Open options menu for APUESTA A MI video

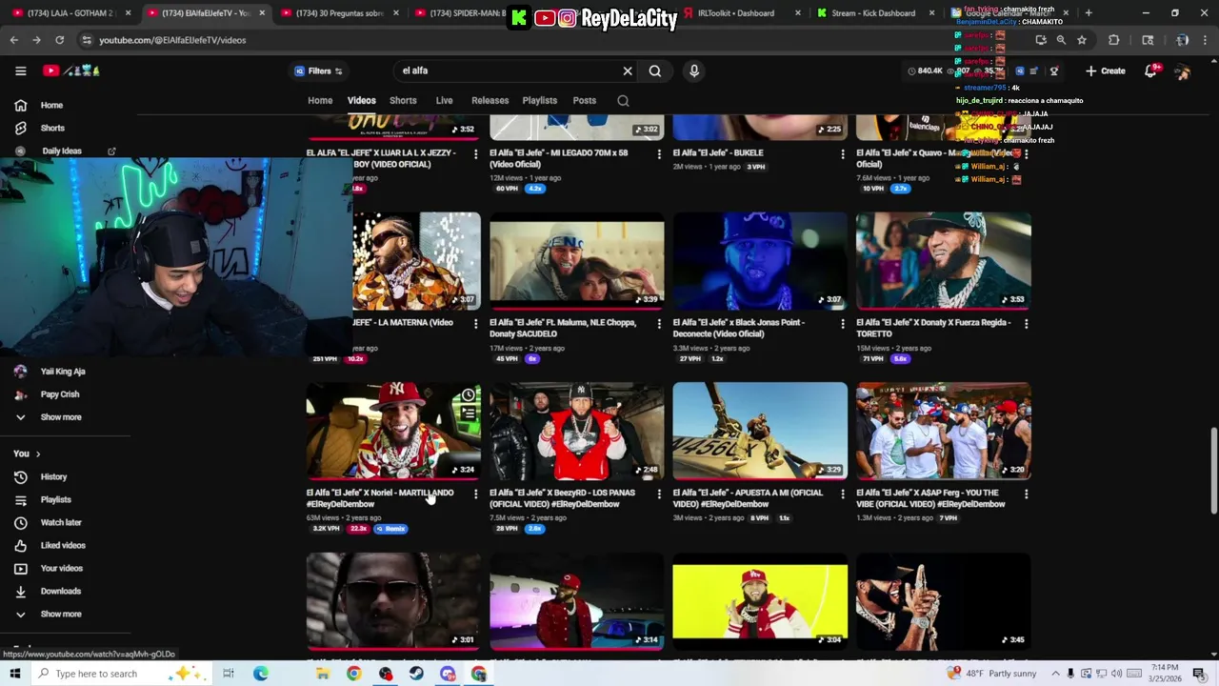pos(842,494)
